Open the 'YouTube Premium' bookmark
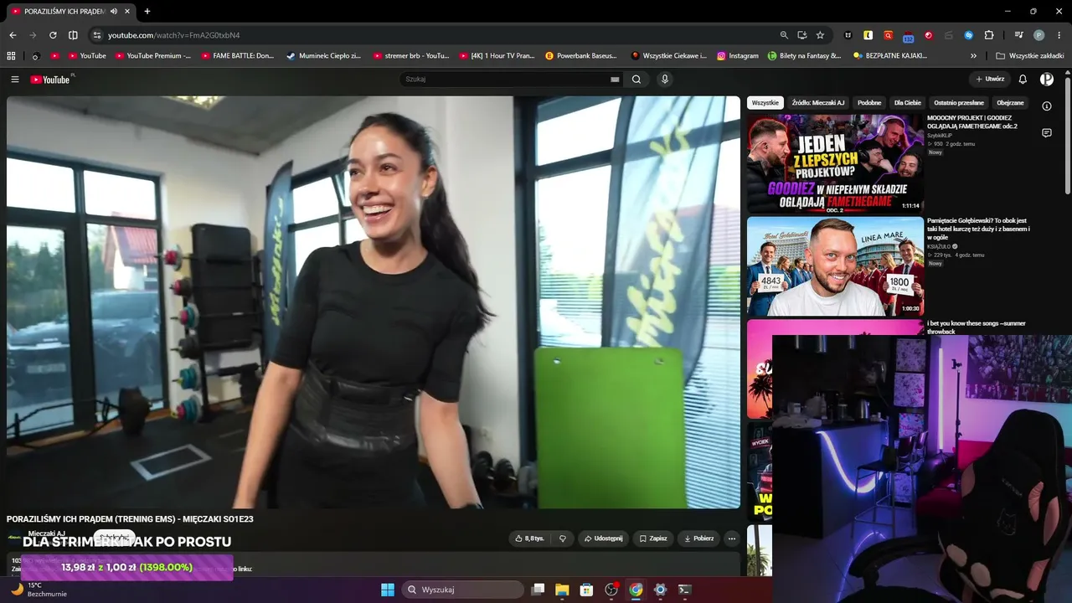1072x603 pixels. click(153, 56)
